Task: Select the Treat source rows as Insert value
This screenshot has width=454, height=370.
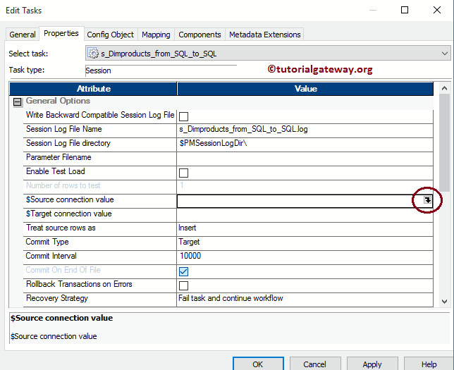Action: coord(305,228)
